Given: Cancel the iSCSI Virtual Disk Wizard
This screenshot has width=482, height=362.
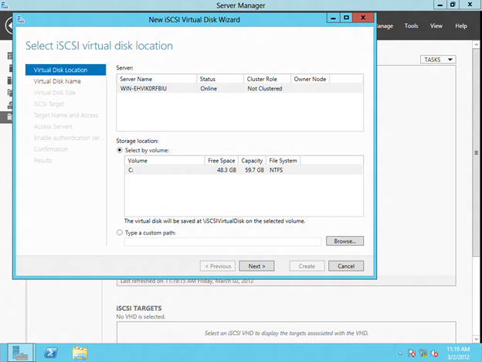Looking at the screenshot, I should point(345,265).
